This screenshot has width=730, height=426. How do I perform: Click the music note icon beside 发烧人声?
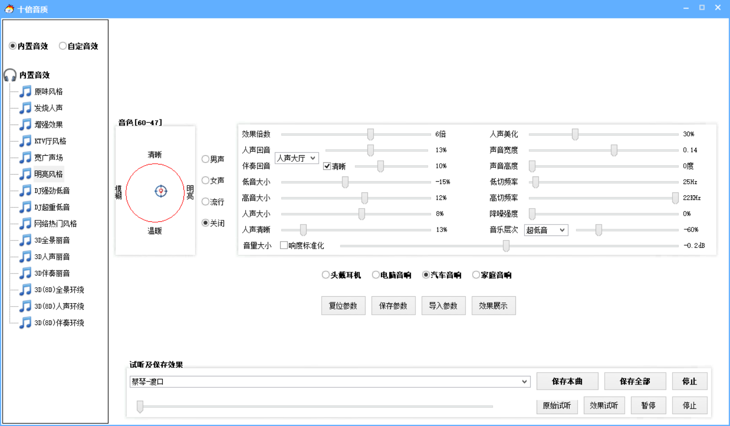pyautogui.click(x=25, y=108)
